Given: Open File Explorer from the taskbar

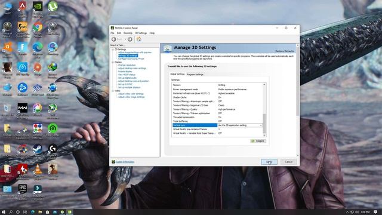Looking at the screenshot, I should (40, 212).
